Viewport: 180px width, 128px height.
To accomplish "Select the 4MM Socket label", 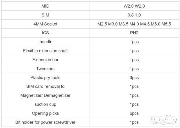I will click(x=45, y=24).
